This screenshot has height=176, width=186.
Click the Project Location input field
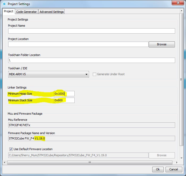click(x=78, y=44)
